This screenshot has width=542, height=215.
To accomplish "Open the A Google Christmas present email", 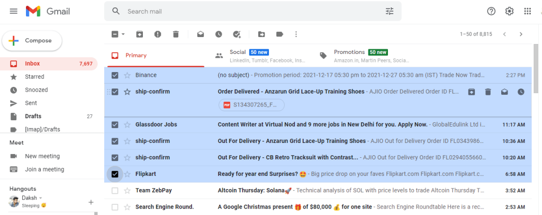I will point(318,207).
